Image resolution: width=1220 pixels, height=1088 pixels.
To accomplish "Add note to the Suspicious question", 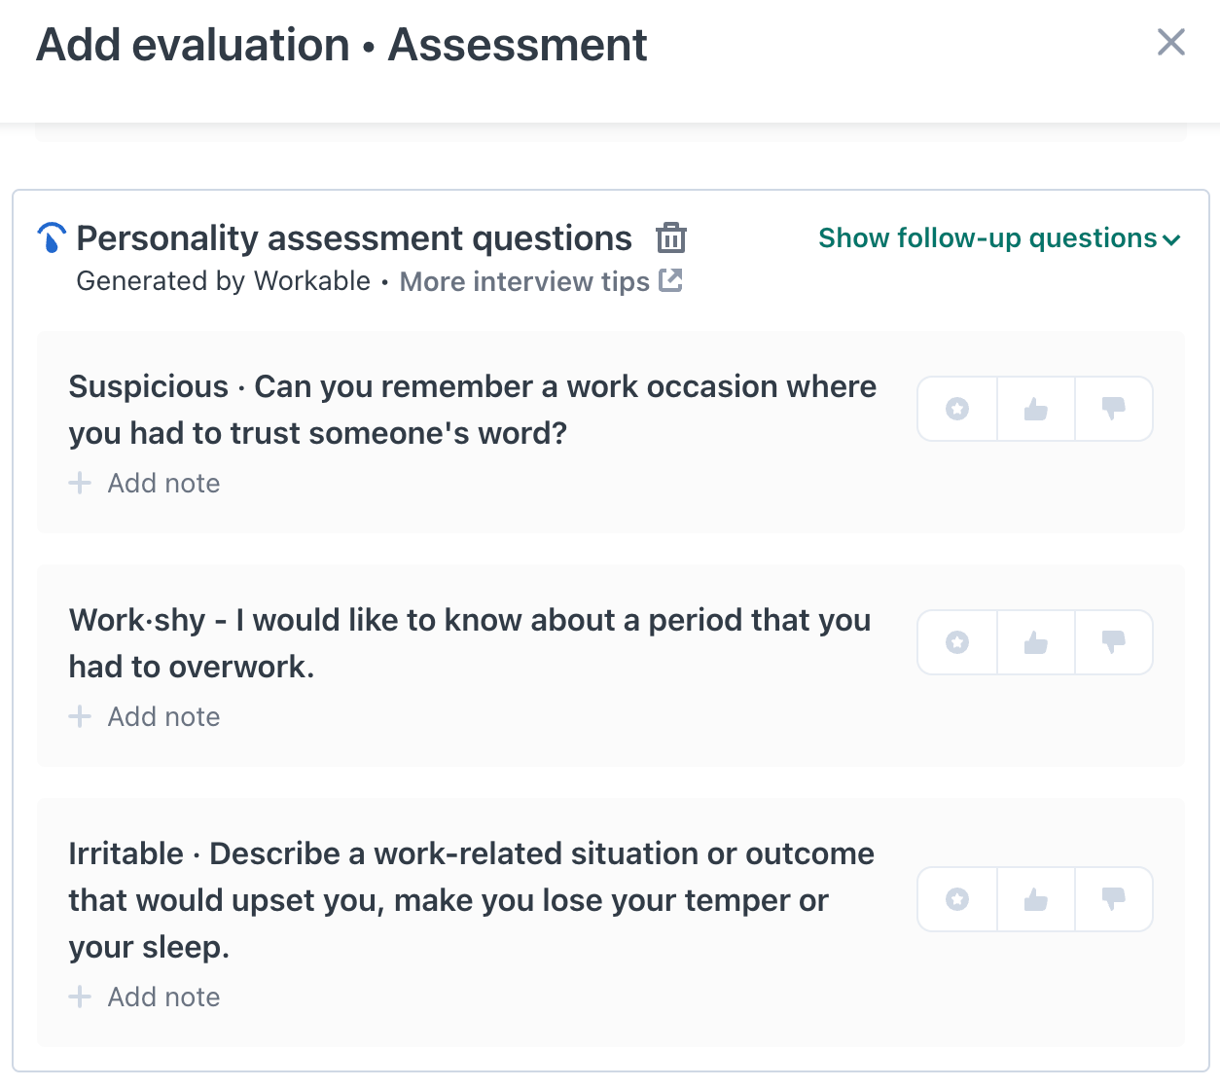I will (x=163, y=484).
